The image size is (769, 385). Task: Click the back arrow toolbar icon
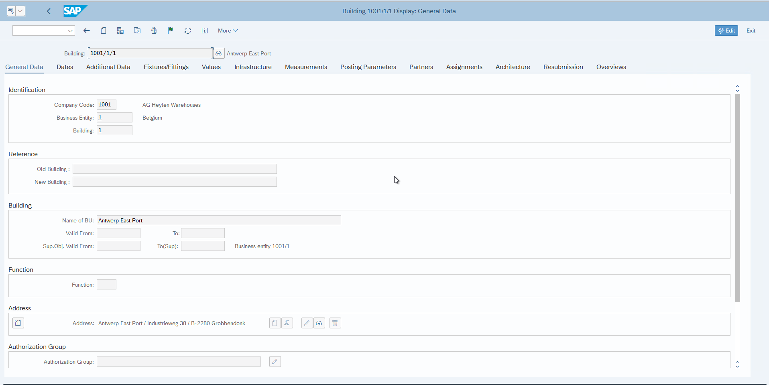pyautogui.click(x=87, y=31)
